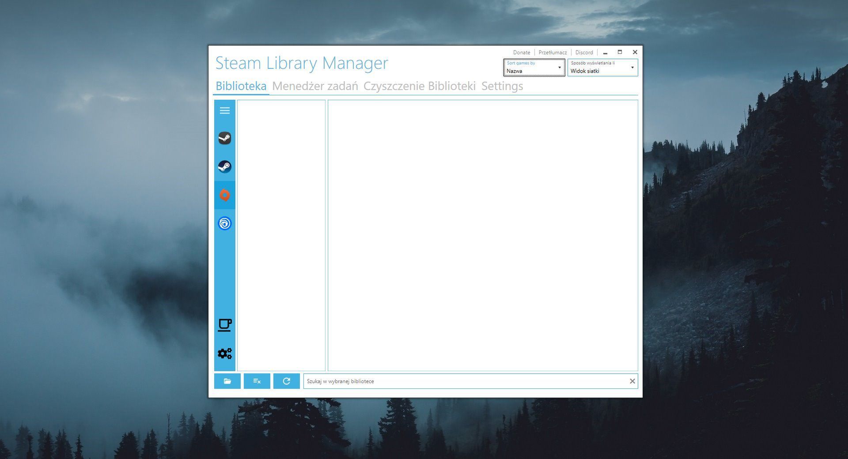Open the Czyszczenie Biblioteki tab

pyautogui.click(x=420, y=86)
